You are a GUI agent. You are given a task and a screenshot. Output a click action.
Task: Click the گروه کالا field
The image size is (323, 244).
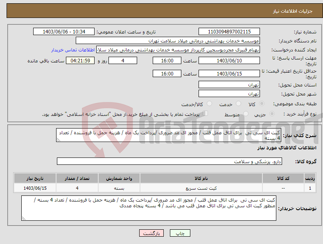tap(169, 161)
